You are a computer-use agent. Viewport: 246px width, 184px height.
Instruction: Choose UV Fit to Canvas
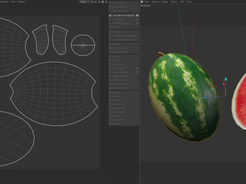tap(124, 48)
